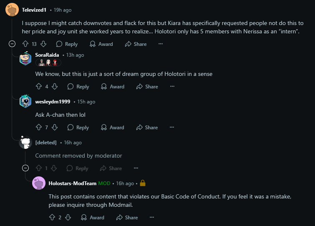This screenshot has width=315, height=226.
Task: Upvote the Holostars-ModTeam comment
Action: (x=52, y=217)
